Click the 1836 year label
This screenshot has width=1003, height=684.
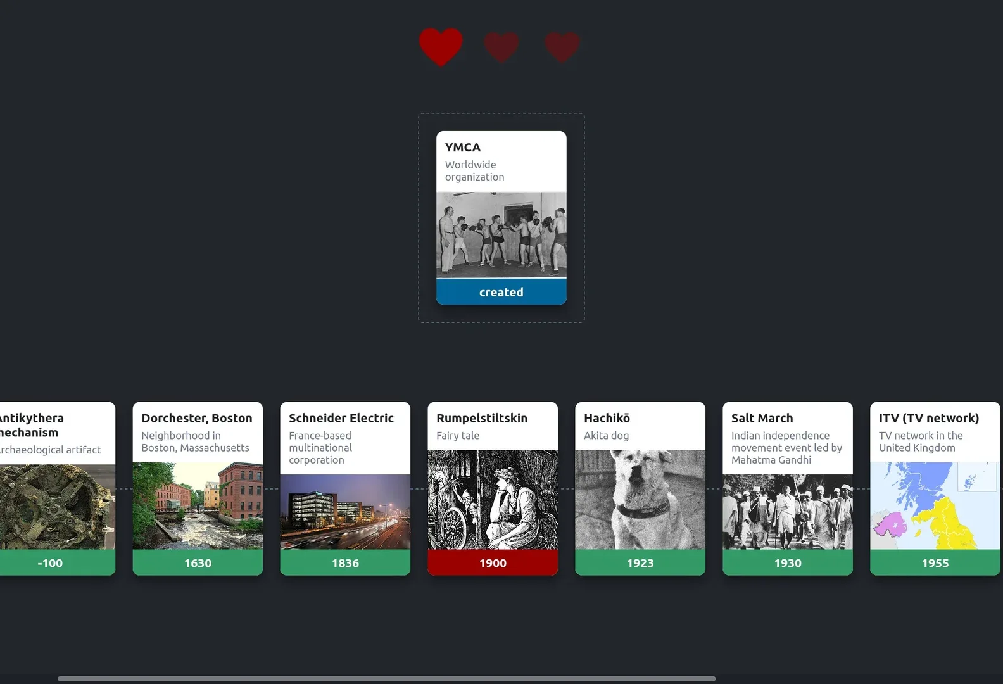click(345, 563)
